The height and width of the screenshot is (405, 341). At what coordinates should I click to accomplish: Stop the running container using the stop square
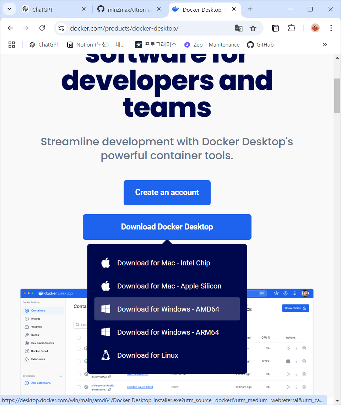(x=288, y=361)
